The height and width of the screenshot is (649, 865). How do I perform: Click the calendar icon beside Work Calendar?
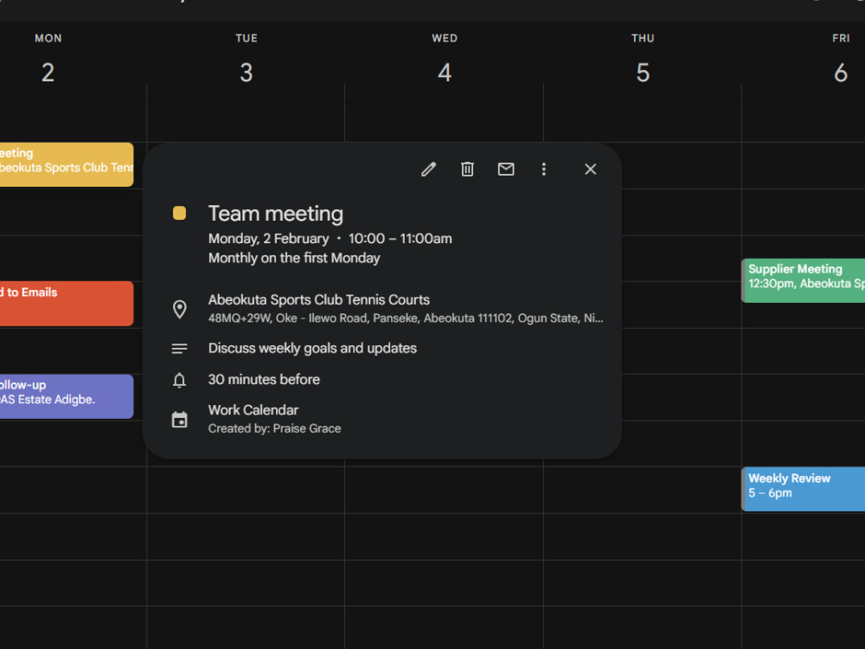coord(179,420)
